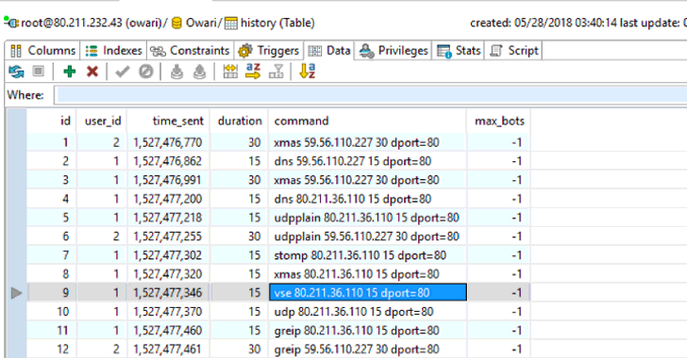The image size is (687, 358).
Task: Click time_sent value 1,527,476,770
Action: click(168, 142)
